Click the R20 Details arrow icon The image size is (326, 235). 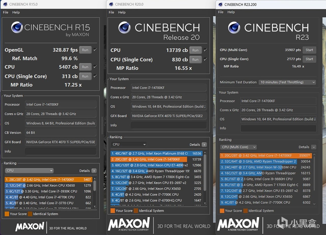tap(204, 145)
